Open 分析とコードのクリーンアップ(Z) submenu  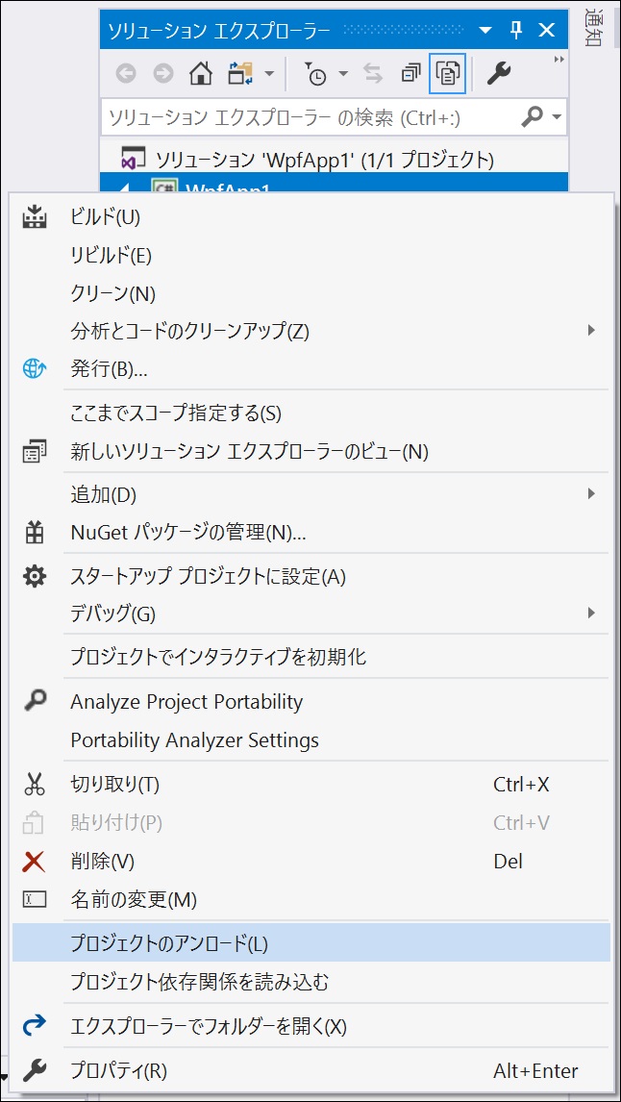[x=310, y=331]
